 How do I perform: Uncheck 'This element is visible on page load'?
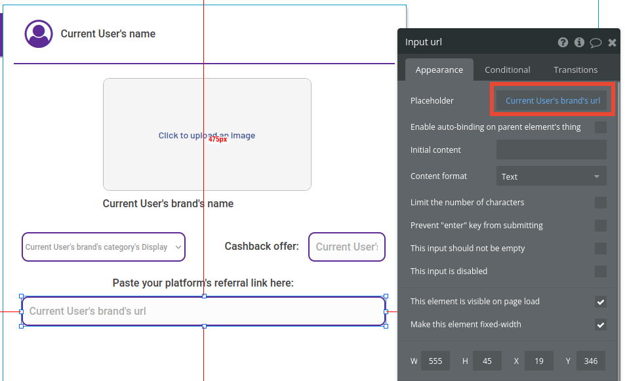[x=601, y=302]
